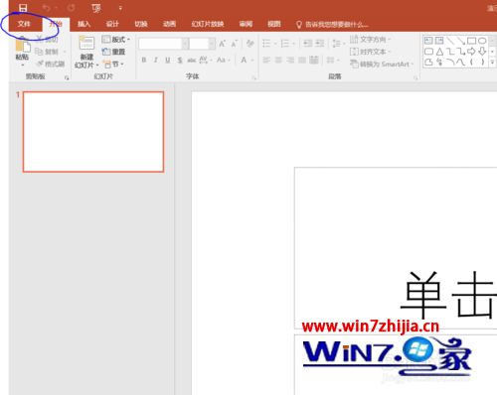Open the Columns dropdown in paragraph group
The image size is (497, 395).
click(x=332, y=60)
